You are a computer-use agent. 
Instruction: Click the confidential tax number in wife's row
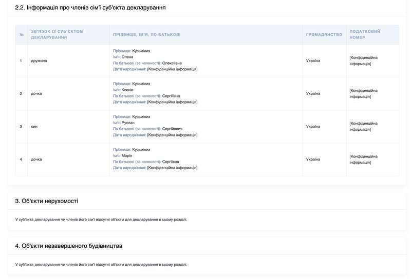364,61
